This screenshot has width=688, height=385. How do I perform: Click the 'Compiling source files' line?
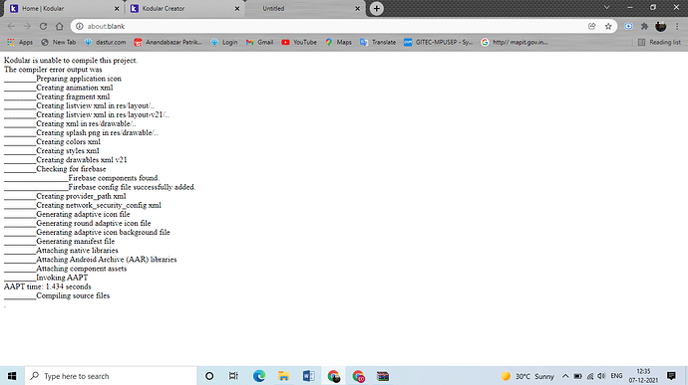pos(73,295)
